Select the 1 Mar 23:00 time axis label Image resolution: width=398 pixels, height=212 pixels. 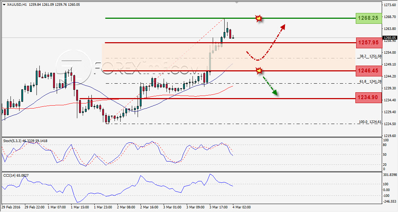103,207
